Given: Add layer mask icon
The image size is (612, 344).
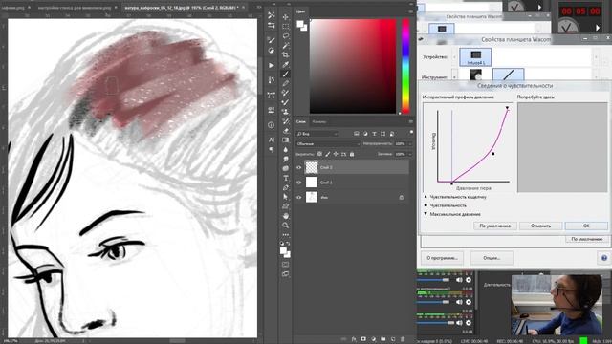Looking at the screenshot, I should tap(363, 339).
